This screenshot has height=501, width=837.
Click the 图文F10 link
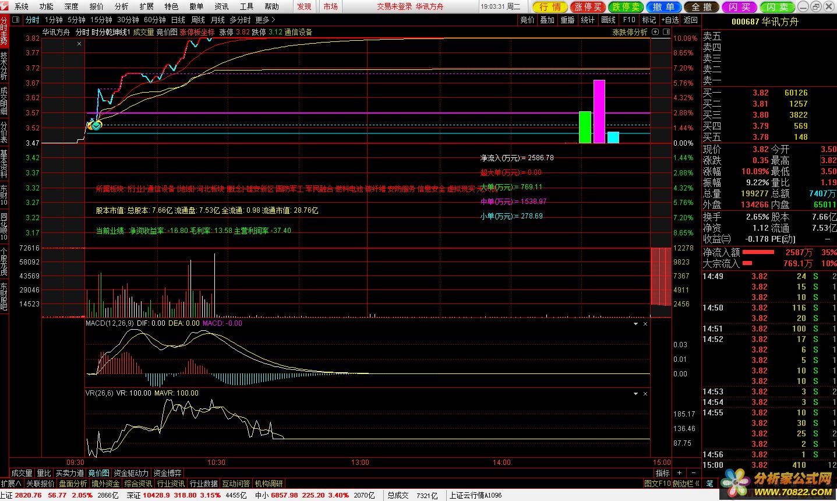coord(658,484)
